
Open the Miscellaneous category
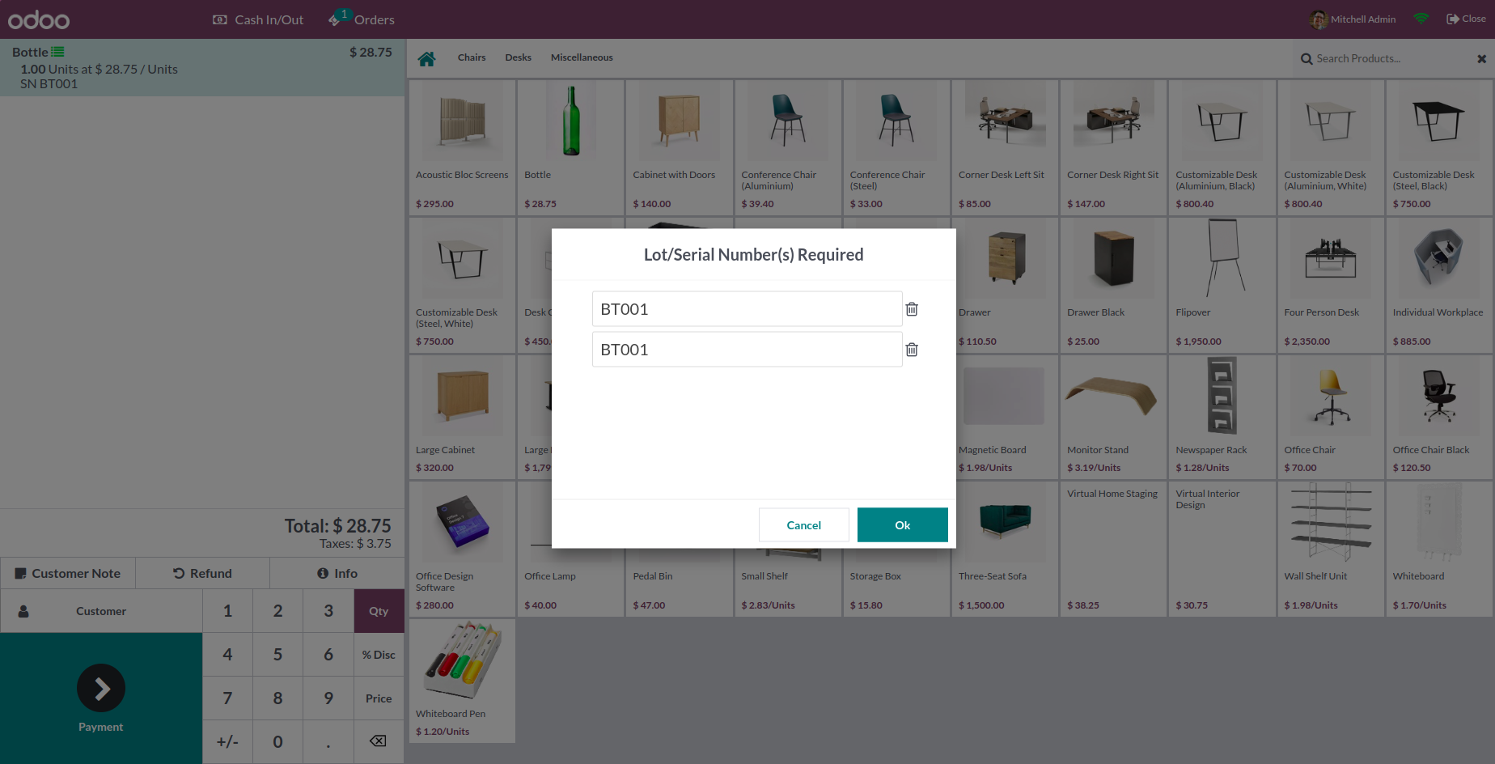582,57
